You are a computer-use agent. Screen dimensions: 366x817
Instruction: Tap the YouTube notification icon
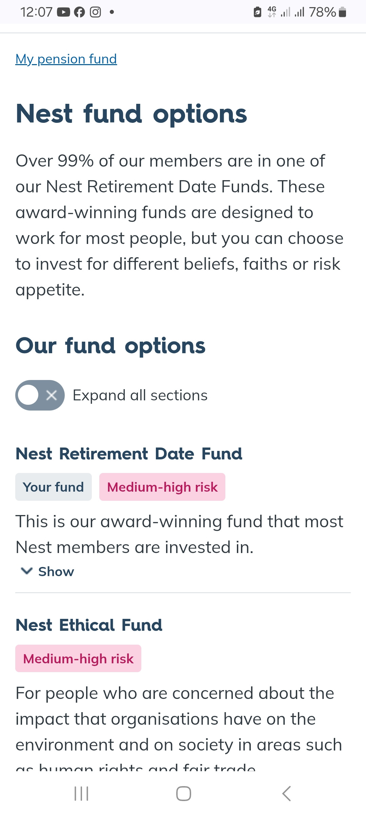coord(63,12)
